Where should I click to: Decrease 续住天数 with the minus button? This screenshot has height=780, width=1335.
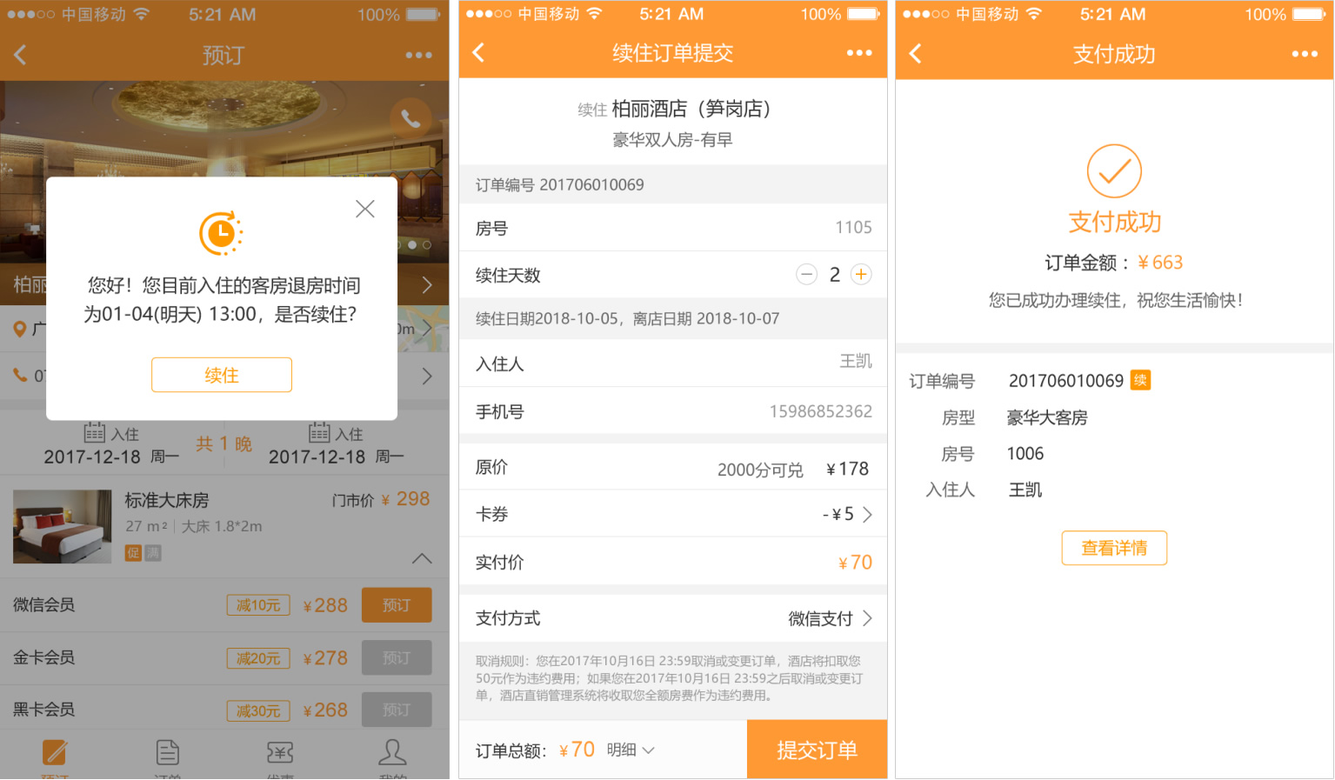click(806, 275)
